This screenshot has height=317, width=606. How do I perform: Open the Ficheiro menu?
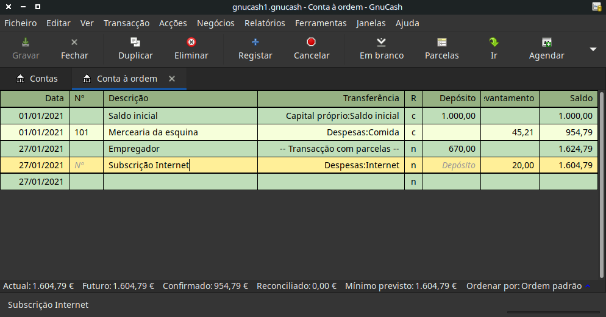pos(21,23)
